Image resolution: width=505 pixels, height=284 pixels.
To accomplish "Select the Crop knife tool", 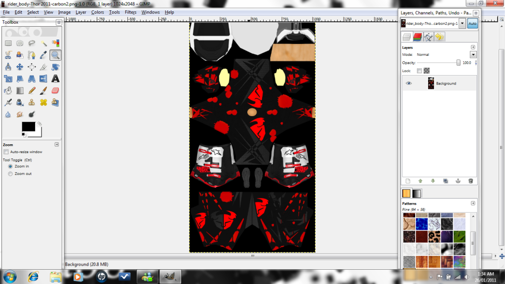I will click(43, 67).
